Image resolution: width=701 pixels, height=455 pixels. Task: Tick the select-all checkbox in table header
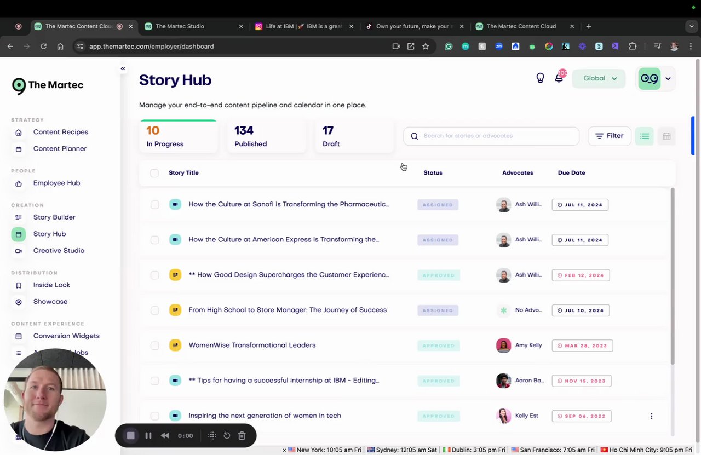tap(154, 173)
